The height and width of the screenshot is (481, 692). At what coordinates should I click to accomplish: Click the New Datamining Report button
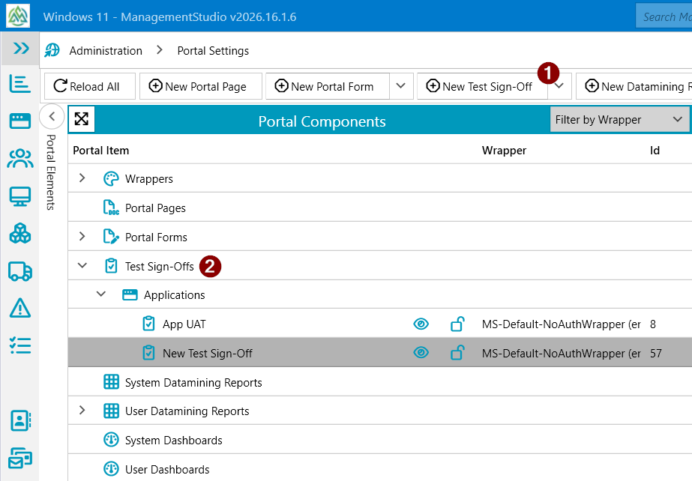[634, 86]
